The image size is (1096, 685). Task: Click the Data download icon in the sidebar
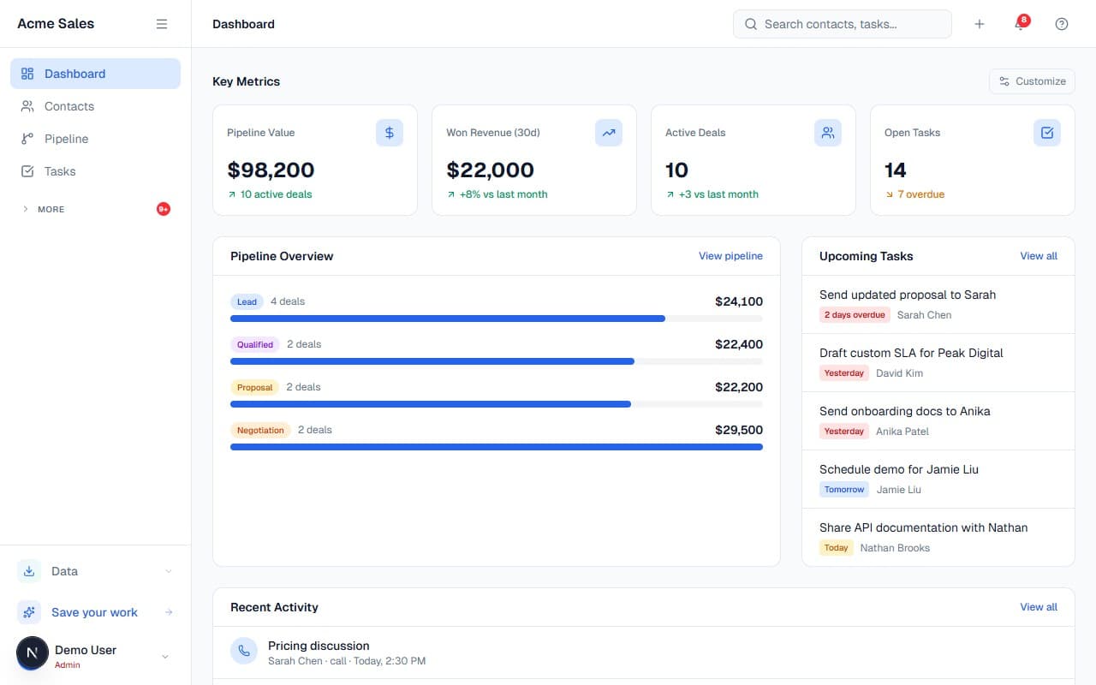(29, 571)
